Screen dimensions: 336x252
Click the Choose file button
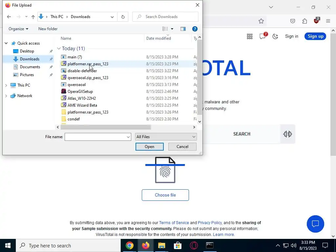(165, 195)
